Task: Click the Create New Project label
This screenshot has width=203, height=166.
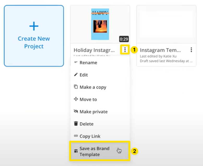Action: [34, 42]
